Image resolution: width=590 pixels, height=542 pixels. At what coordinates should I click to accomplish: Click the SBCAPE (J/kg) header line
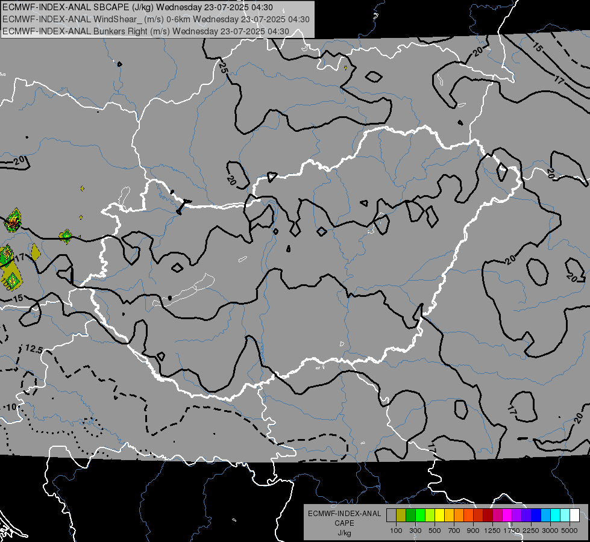(x=138, y=7)
